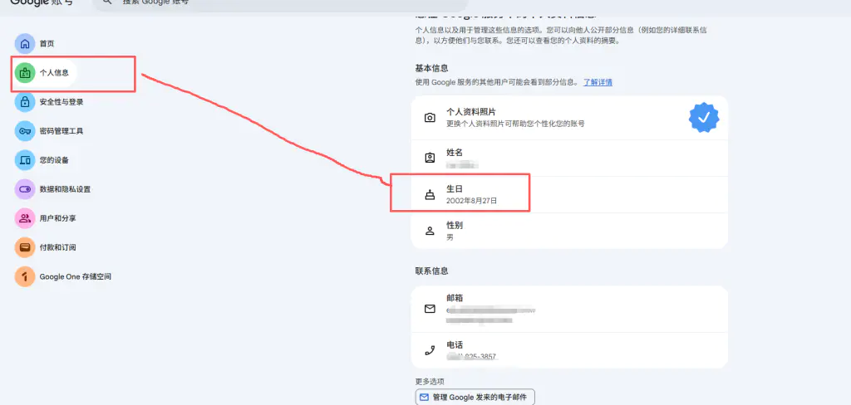851x405 pixels.
Task: Click the 数据和隐私设置 toggle icon
Action: pos(25,189)
